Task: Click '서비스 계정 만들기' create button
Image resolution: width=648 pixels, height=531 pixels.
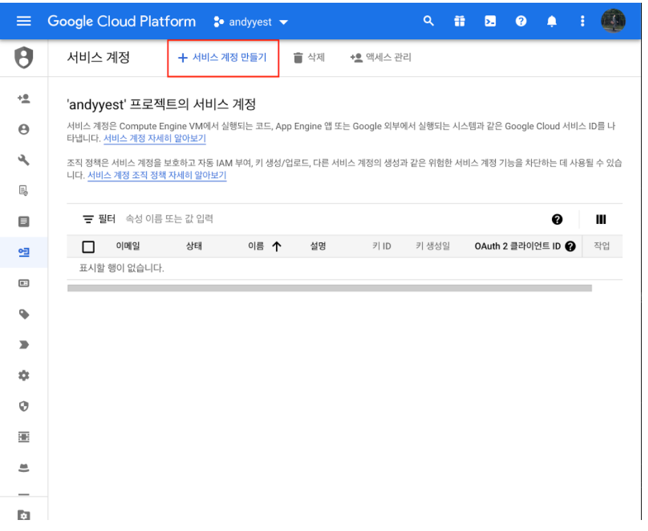Action: [223, 58]
